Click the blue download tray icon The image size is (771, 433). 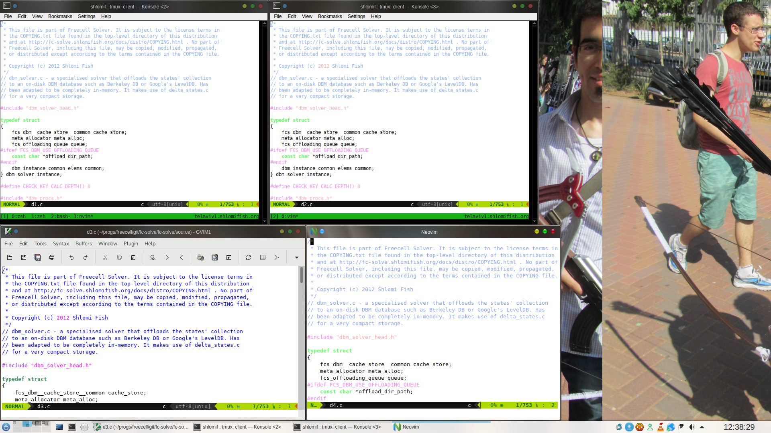coord(629,427)
